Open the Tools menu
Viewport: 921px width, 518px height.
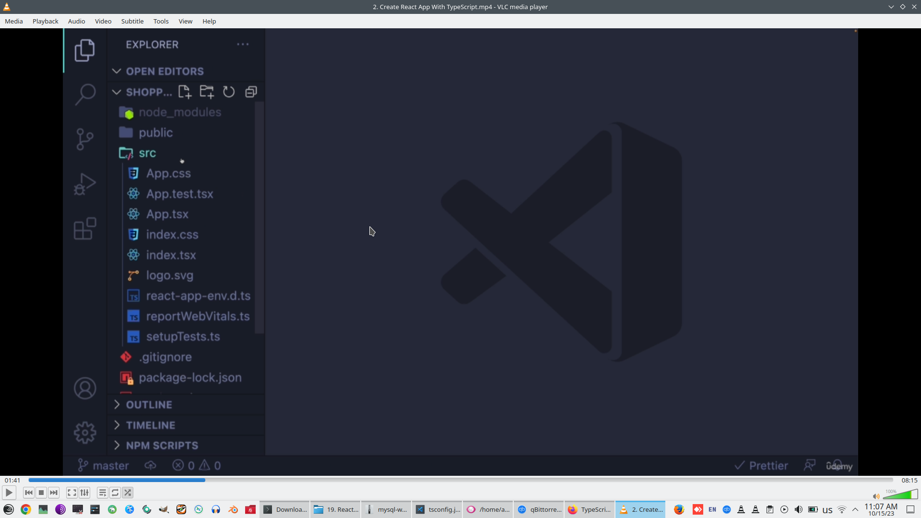[161, 21]
